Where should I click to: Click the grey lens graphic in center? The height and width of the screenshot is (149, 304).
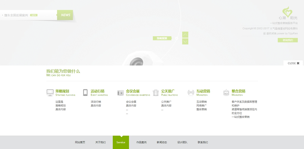(x=136, y=61)
